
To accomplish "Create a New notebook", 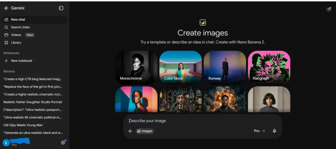I will pyautogui.click(x=34, y=61).
